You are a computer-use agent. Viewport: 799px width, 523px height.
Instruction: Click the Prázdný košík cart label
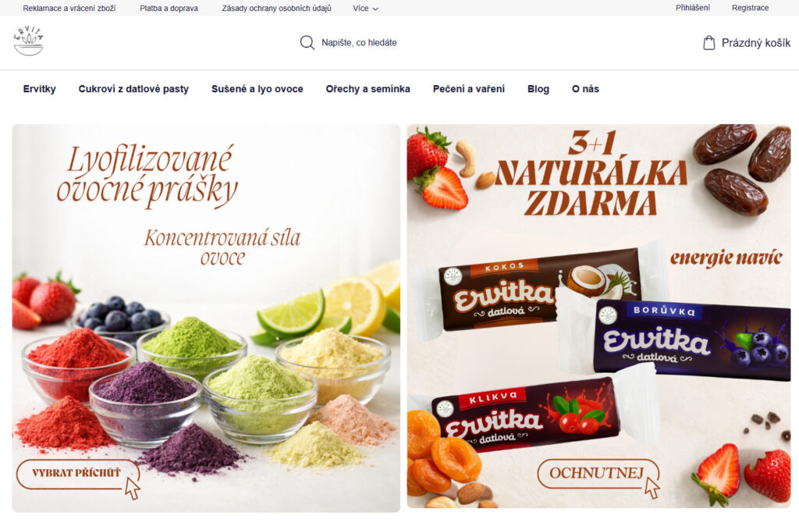[x=756, y=43]
